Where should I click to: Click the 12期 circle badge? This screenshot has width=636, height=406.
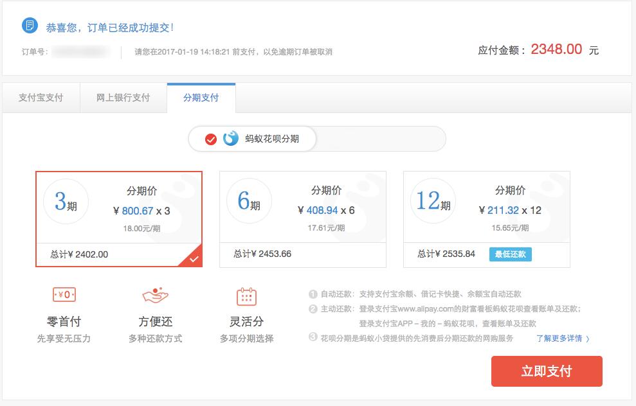(433, 200)
